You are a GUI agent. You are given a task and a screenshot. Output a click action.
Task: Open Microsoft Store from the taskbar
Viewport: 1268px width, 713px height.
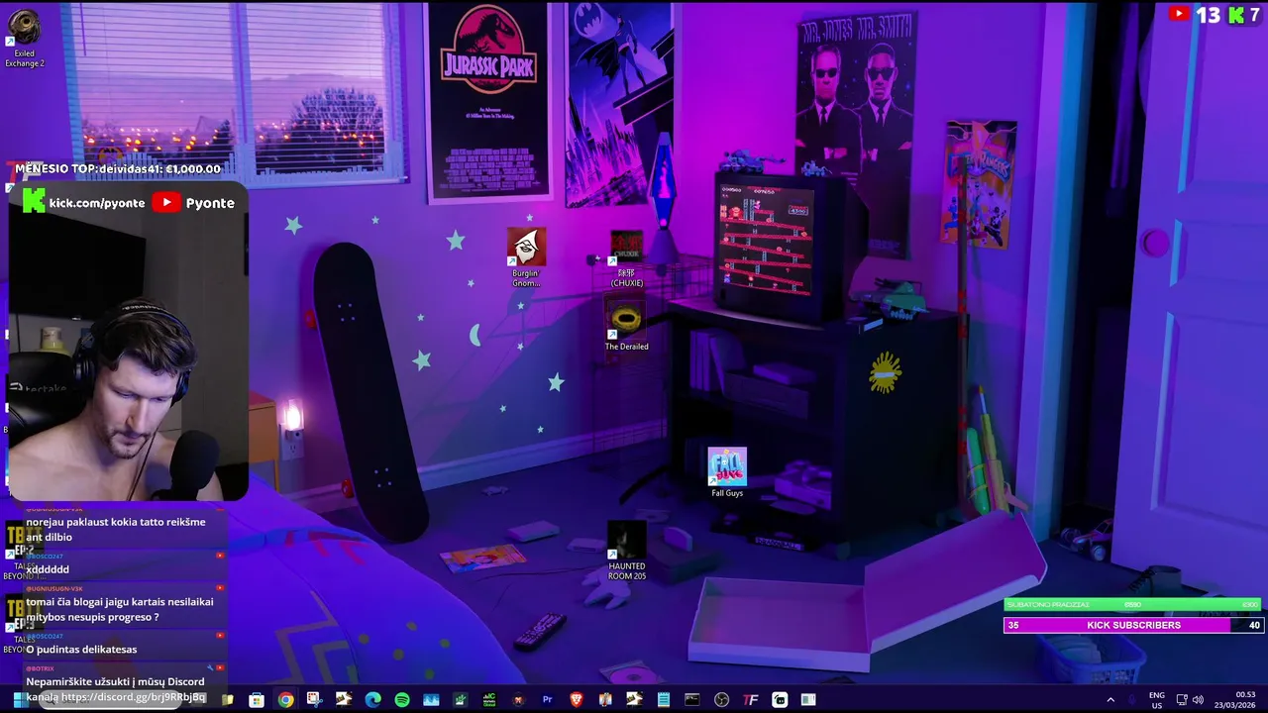[257, 699]
